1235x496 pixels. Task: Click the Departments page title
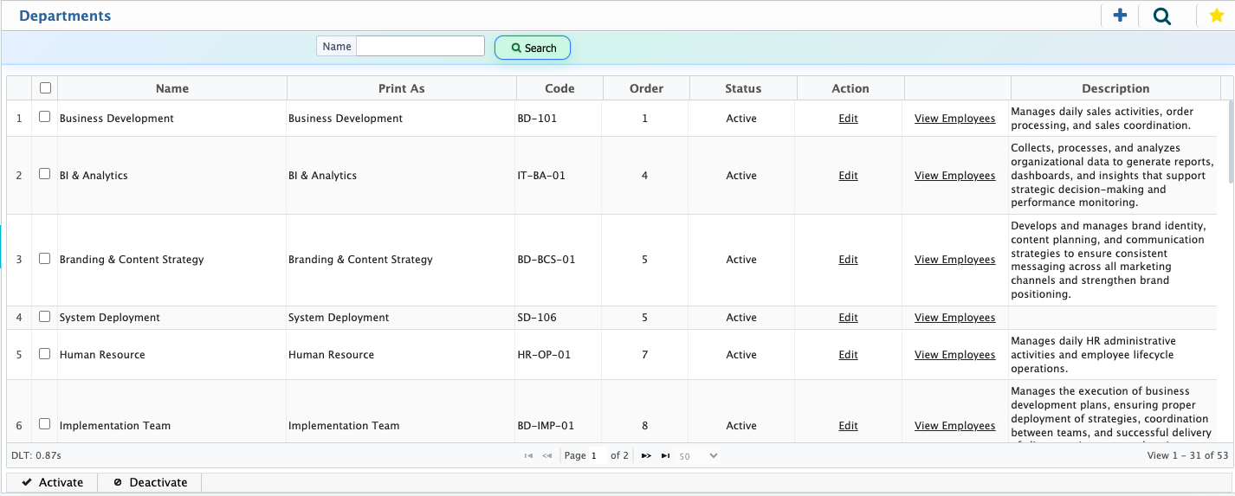point(65,16)
